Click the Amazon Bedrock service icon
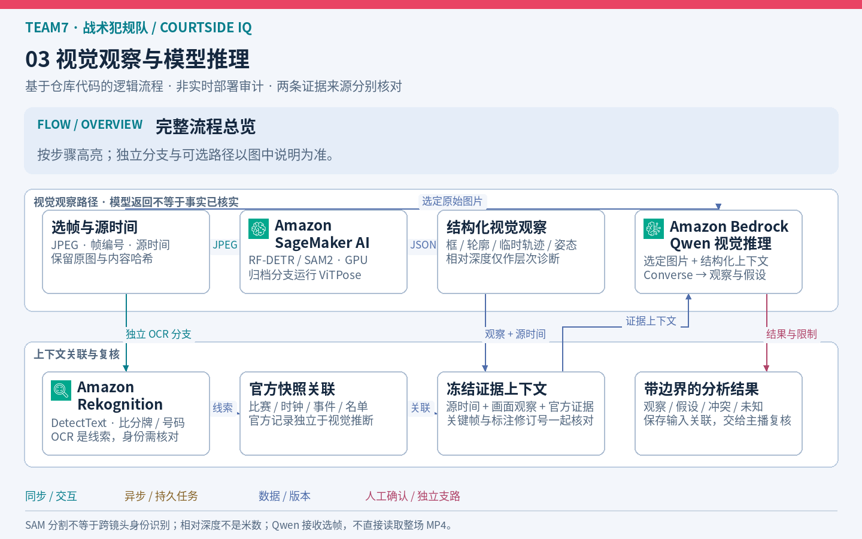This screenshot has width=862, height=539. click(x=654, y=229)
